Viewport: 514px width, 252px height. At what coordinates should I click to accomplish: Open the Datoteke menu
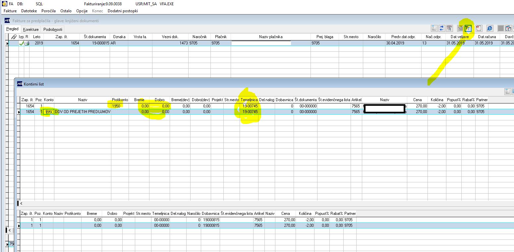[29, 11]
